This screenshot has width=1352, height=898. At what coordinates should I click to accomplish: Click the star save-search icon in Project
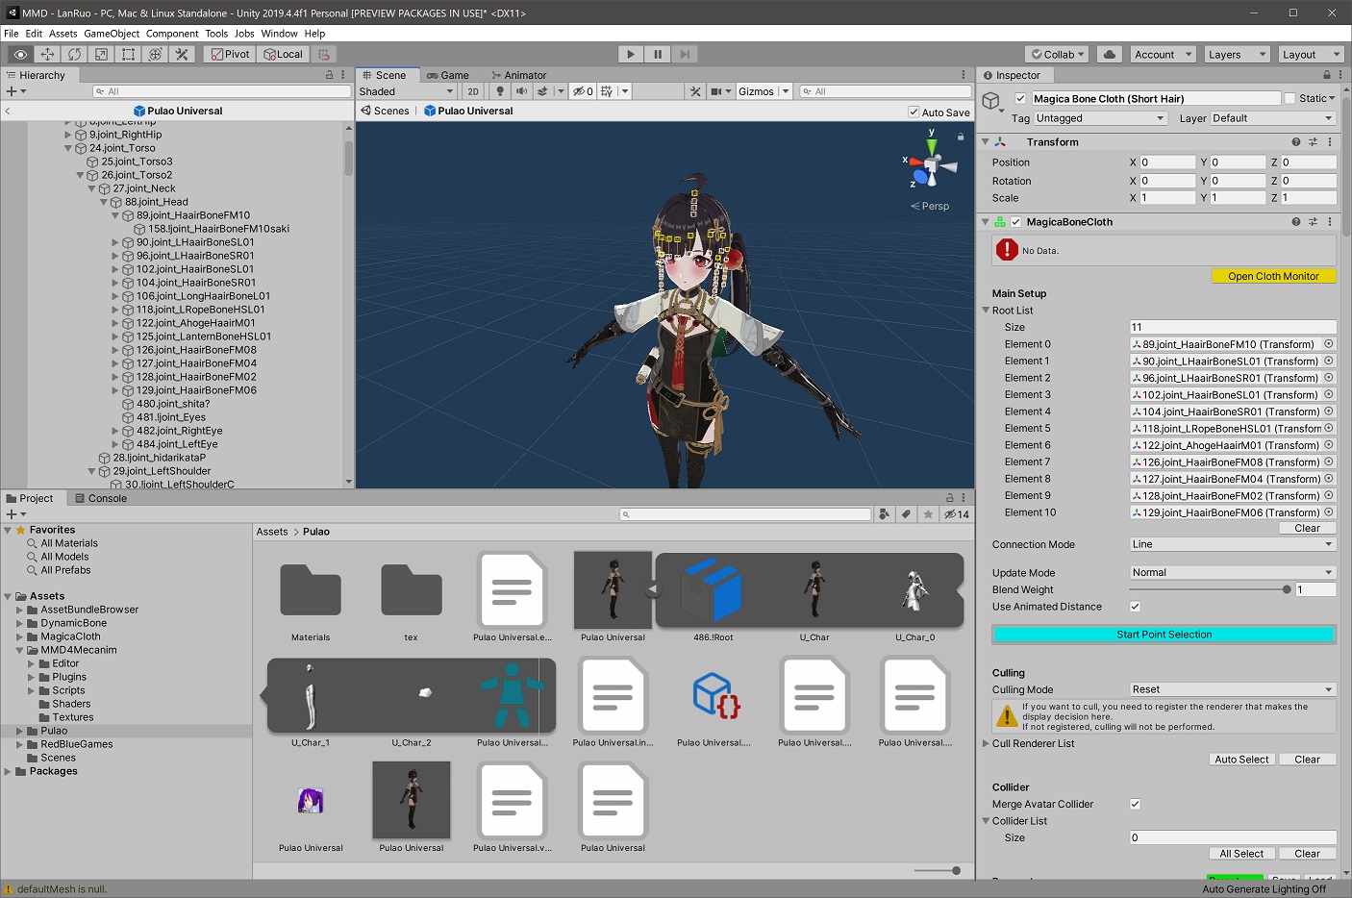pyautogui.click(x=928, y=514)
